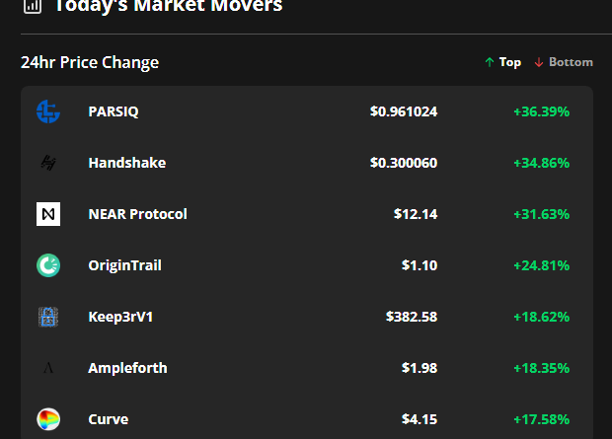Open the OriginTrail name link
The image size is (612, 439).
pyautogui.click(x=124, y=265)
